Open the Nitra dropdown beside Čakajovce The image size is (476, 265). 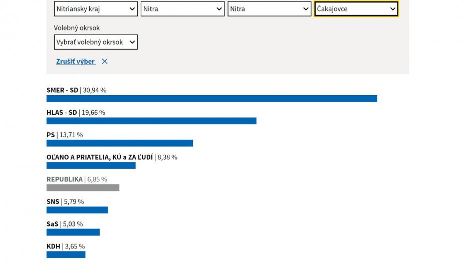270,9
